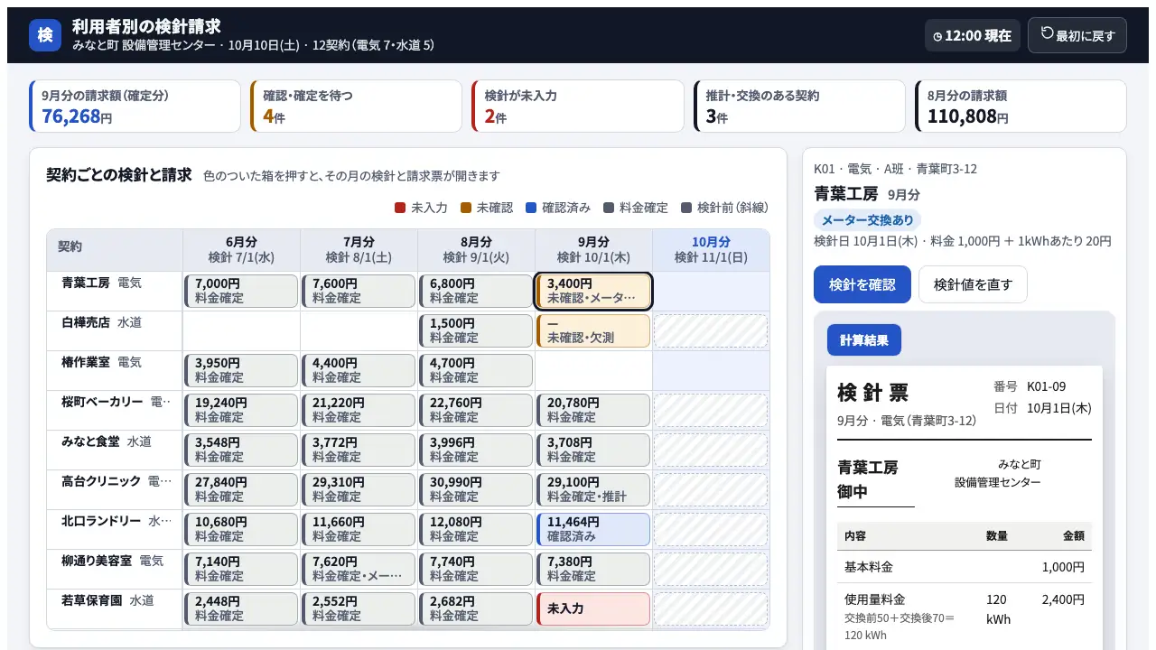This screenshot has height=650, width=1156.
Task: Select the 計算結果 tab
Action: click(864, 340)
